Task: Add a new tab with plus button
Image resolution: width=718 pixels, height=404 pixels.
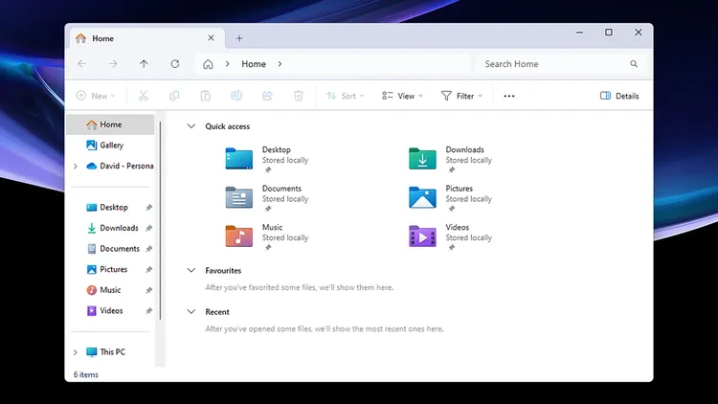Action: tap(239, 38)
